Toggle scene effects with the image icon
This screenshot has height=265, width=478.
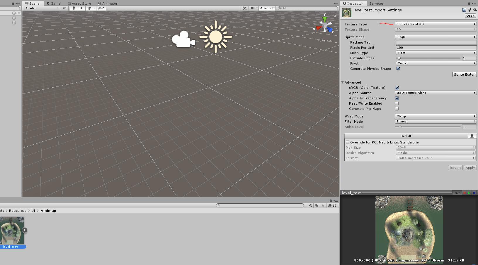pos(89,8)
